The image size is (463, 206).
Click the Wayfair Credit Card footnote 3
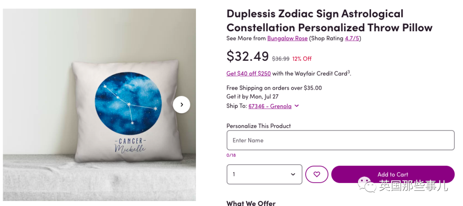349,72
